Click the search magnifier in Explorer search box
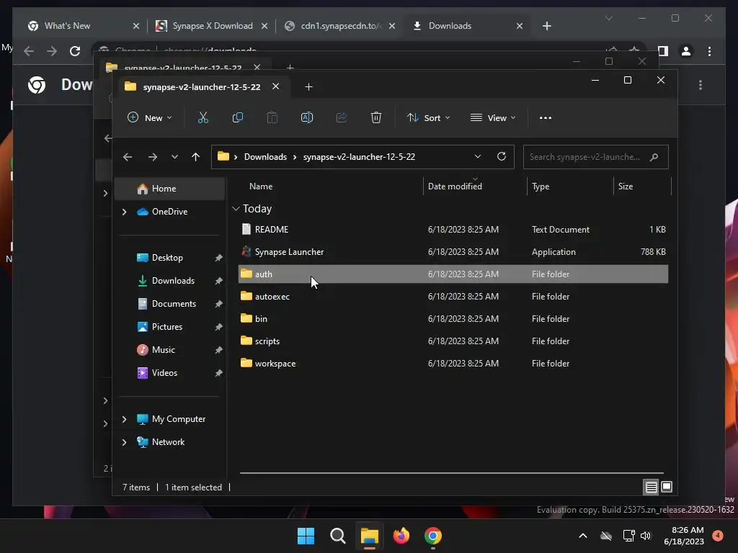The width and height of the screenshot is (738, 553). pyautogui.click(x=654, y=157)
